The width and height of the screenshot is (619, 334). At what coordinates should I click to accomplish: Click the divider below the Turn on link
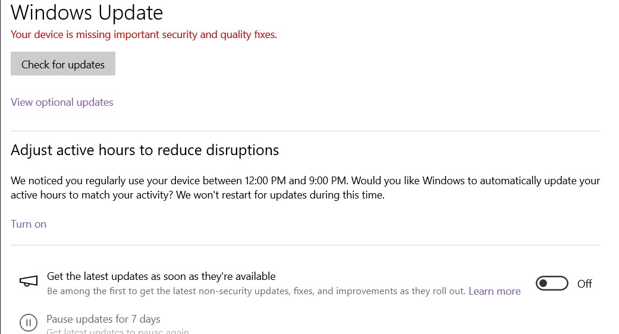tap(306, 245)
